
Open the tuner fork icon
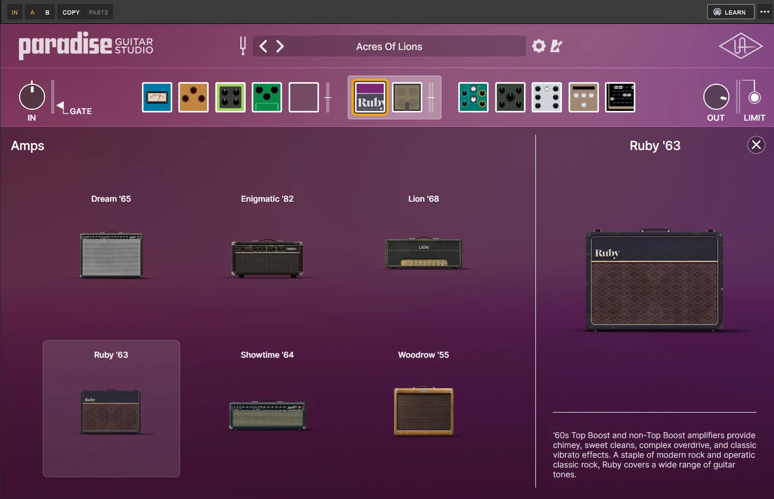pyautogui.click(x=243, y=46)
